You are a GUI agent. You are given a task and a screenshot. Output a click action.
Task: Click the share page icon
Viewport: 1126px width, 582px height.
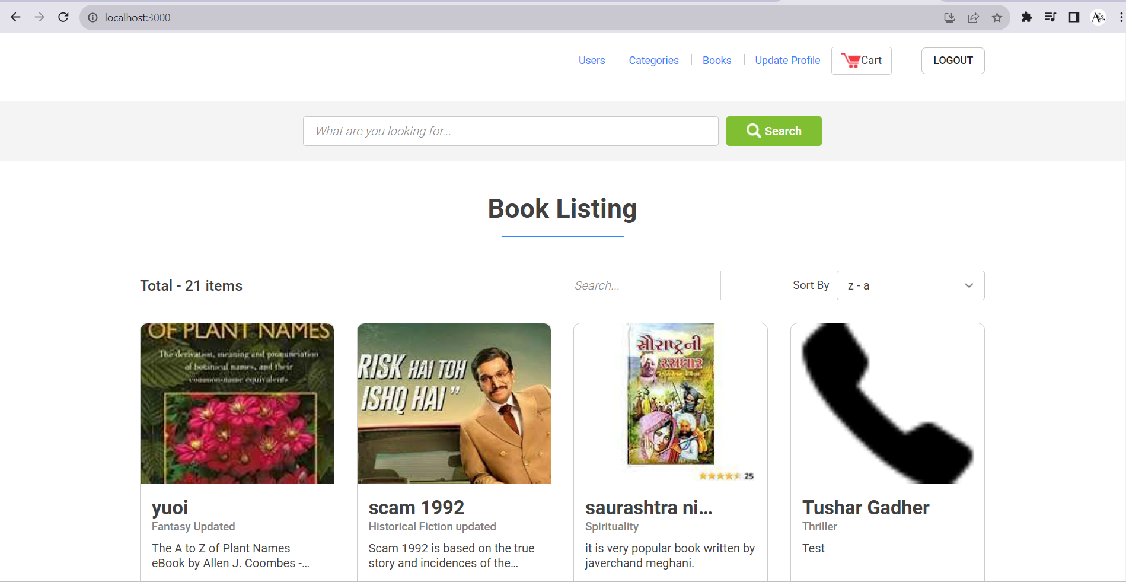pyautogui.click(x=973, y=18)
